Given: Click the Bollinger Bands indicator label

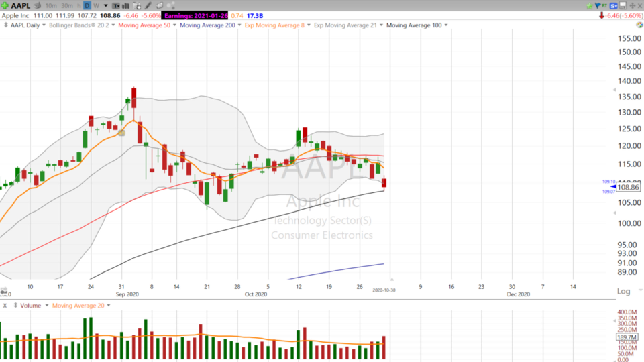Looking at the screenshot, I should click(x=79, y=25).
